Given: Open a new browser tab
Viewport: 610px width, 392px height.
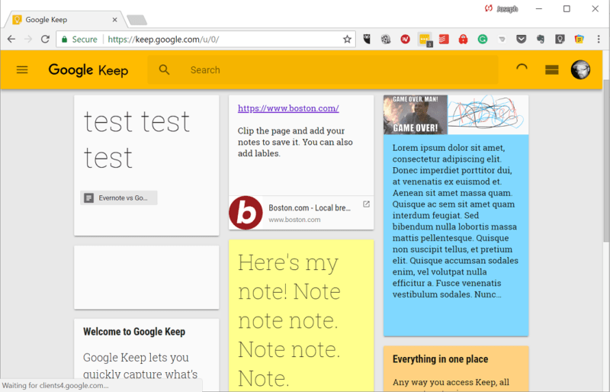Looking at the screenshot, I should click(137, 20).
